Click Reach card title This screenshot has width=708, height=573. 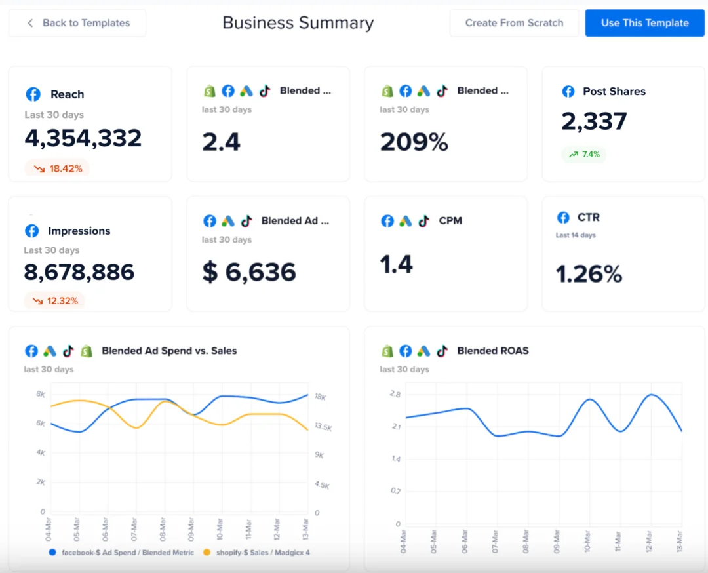(x=68, y=94)
